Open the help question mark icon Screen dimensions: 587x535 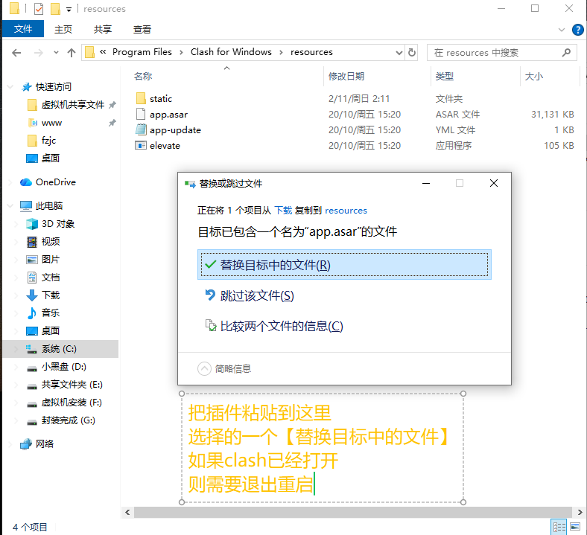tap(577, 30)
